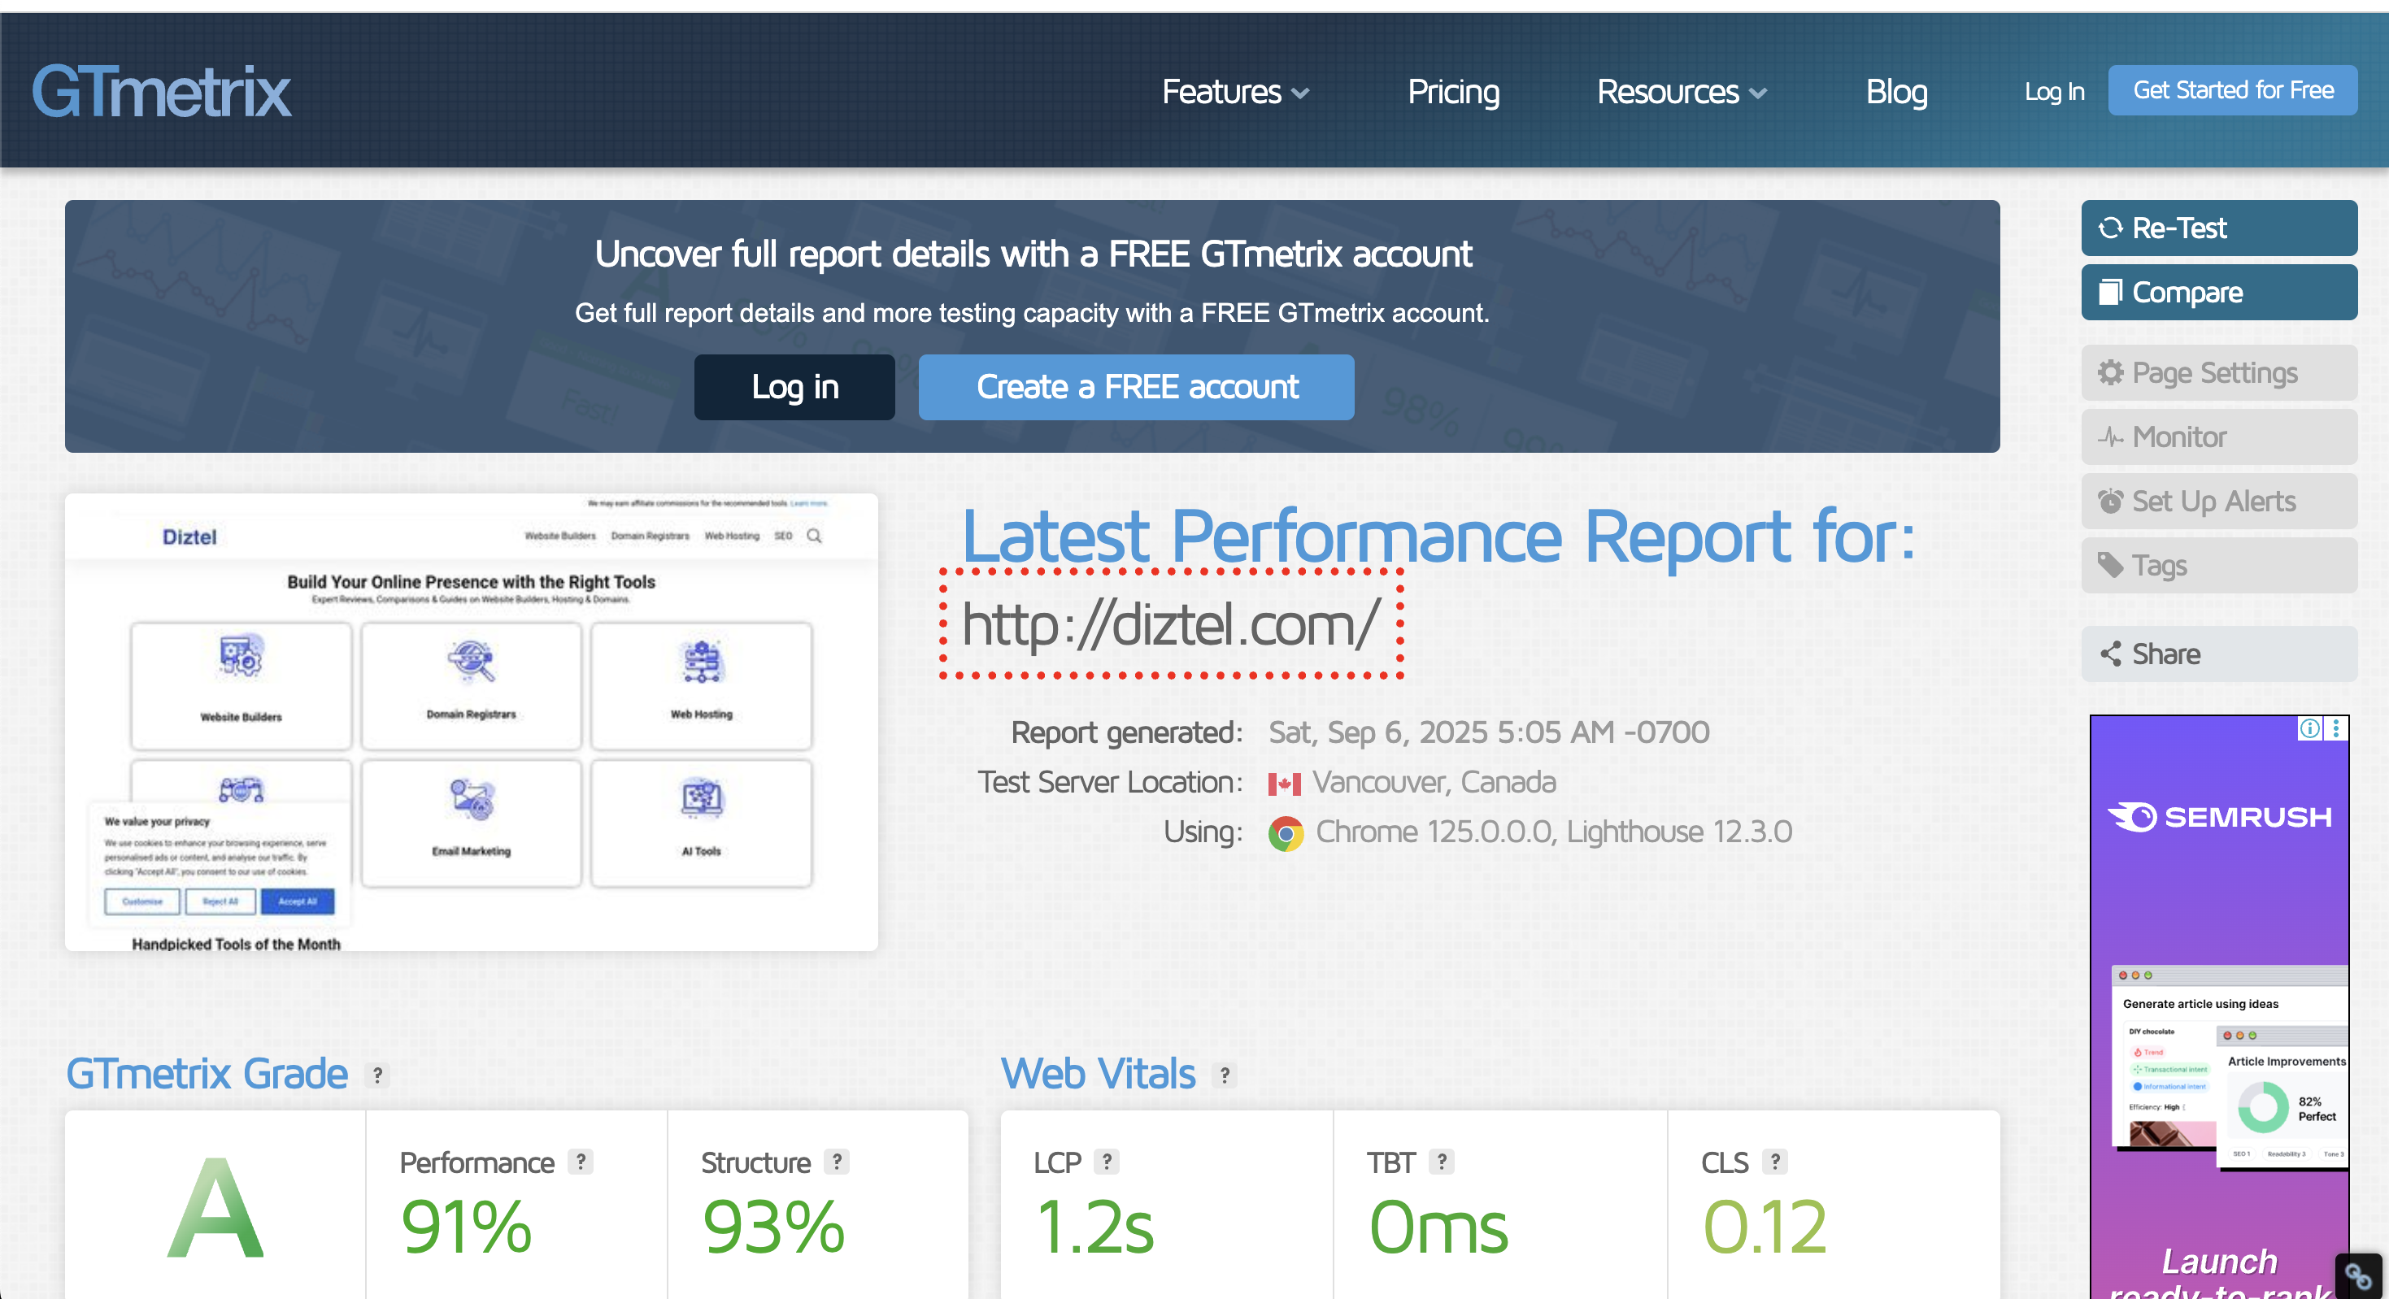This screenshot has width=2389, height=1299.
Task: Click the GTmetrix logo
Action: [161, 92]
